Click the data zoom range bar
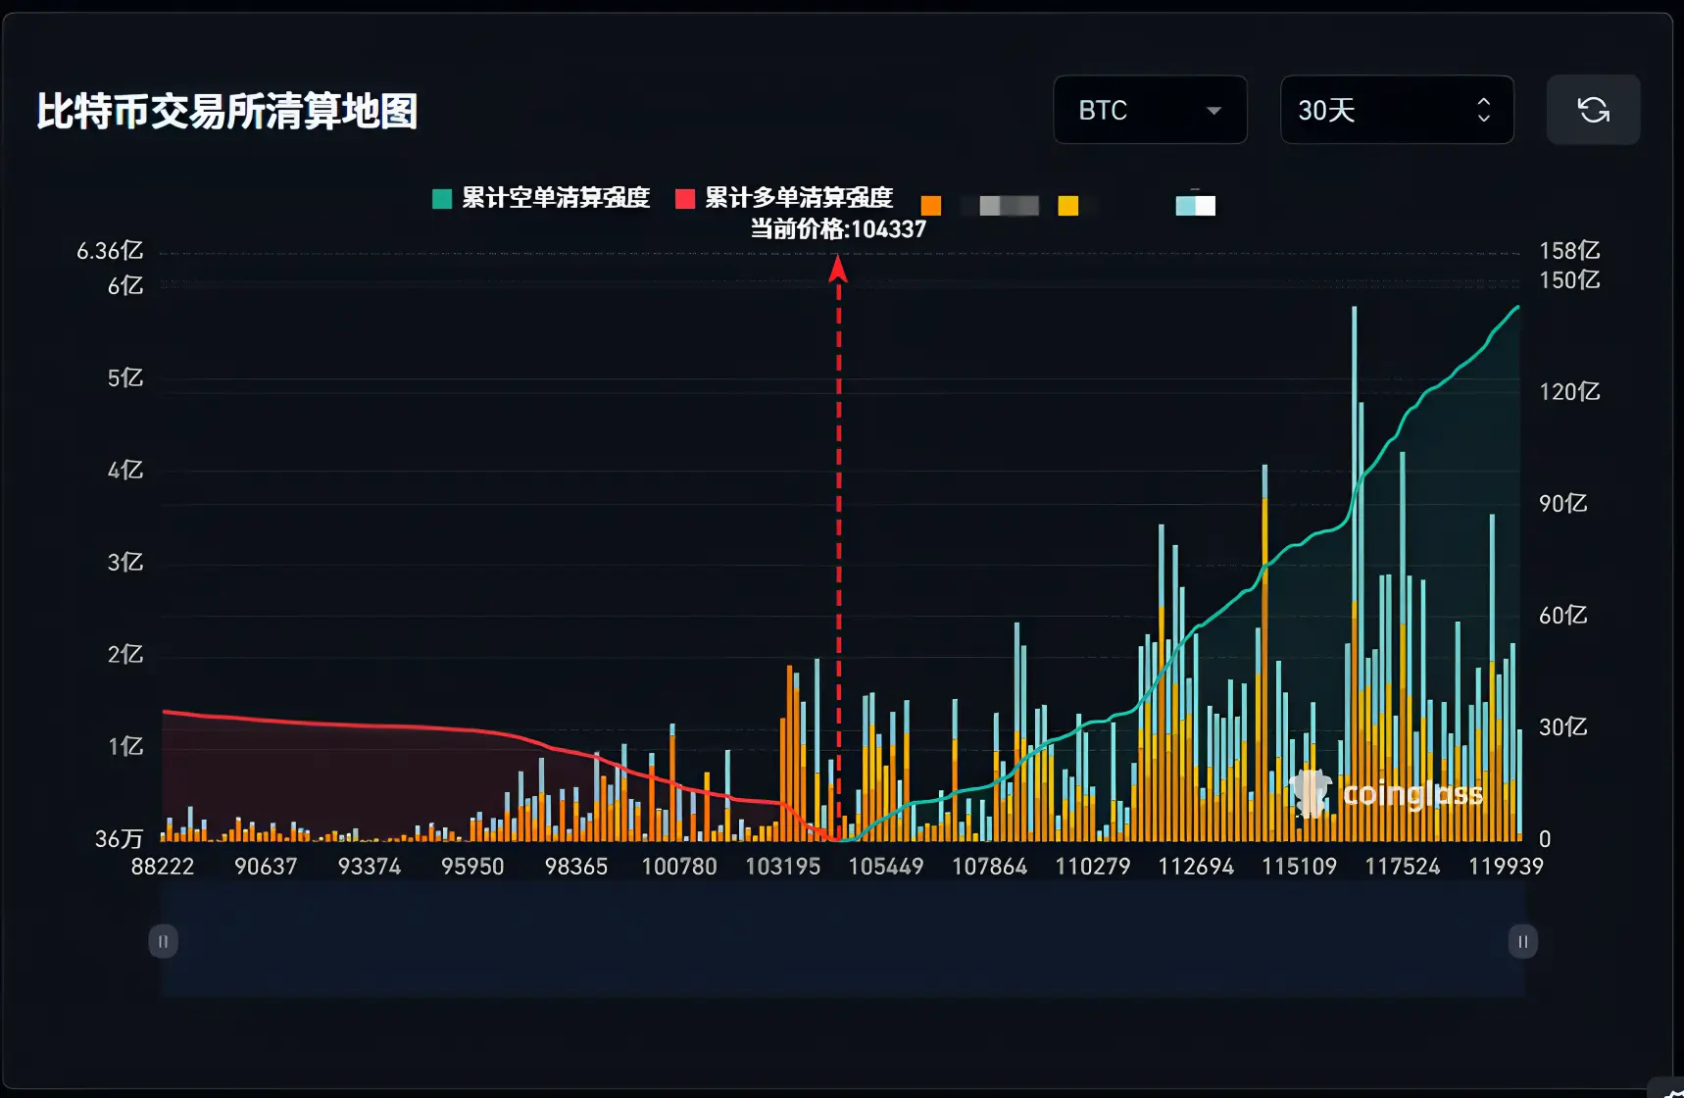This screenshot has height=1098, width=1684. click(843, 941)
